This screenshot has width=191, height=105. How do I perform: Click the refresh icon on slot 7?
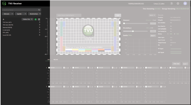68,87
